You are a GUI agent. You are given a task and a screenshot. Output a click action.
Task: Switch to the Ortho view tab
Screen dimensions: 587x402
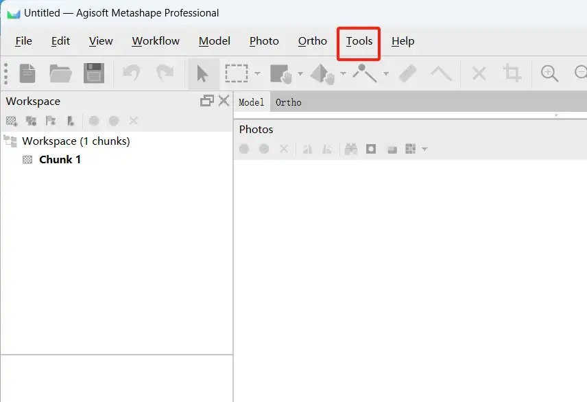(x=288, y=102)
